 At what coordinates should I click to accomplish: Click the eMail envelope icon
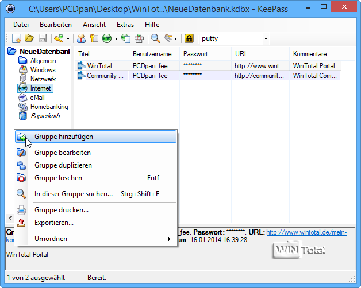[23, 98]
